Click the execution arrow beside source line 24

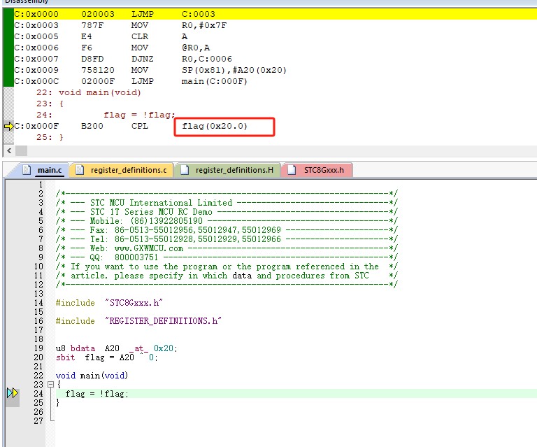coord(13,393)
